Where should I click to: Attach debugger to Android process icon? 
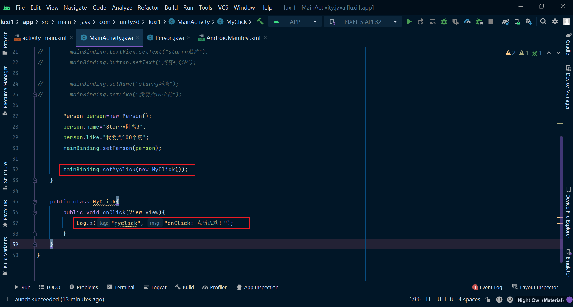[x=479, y=22]
